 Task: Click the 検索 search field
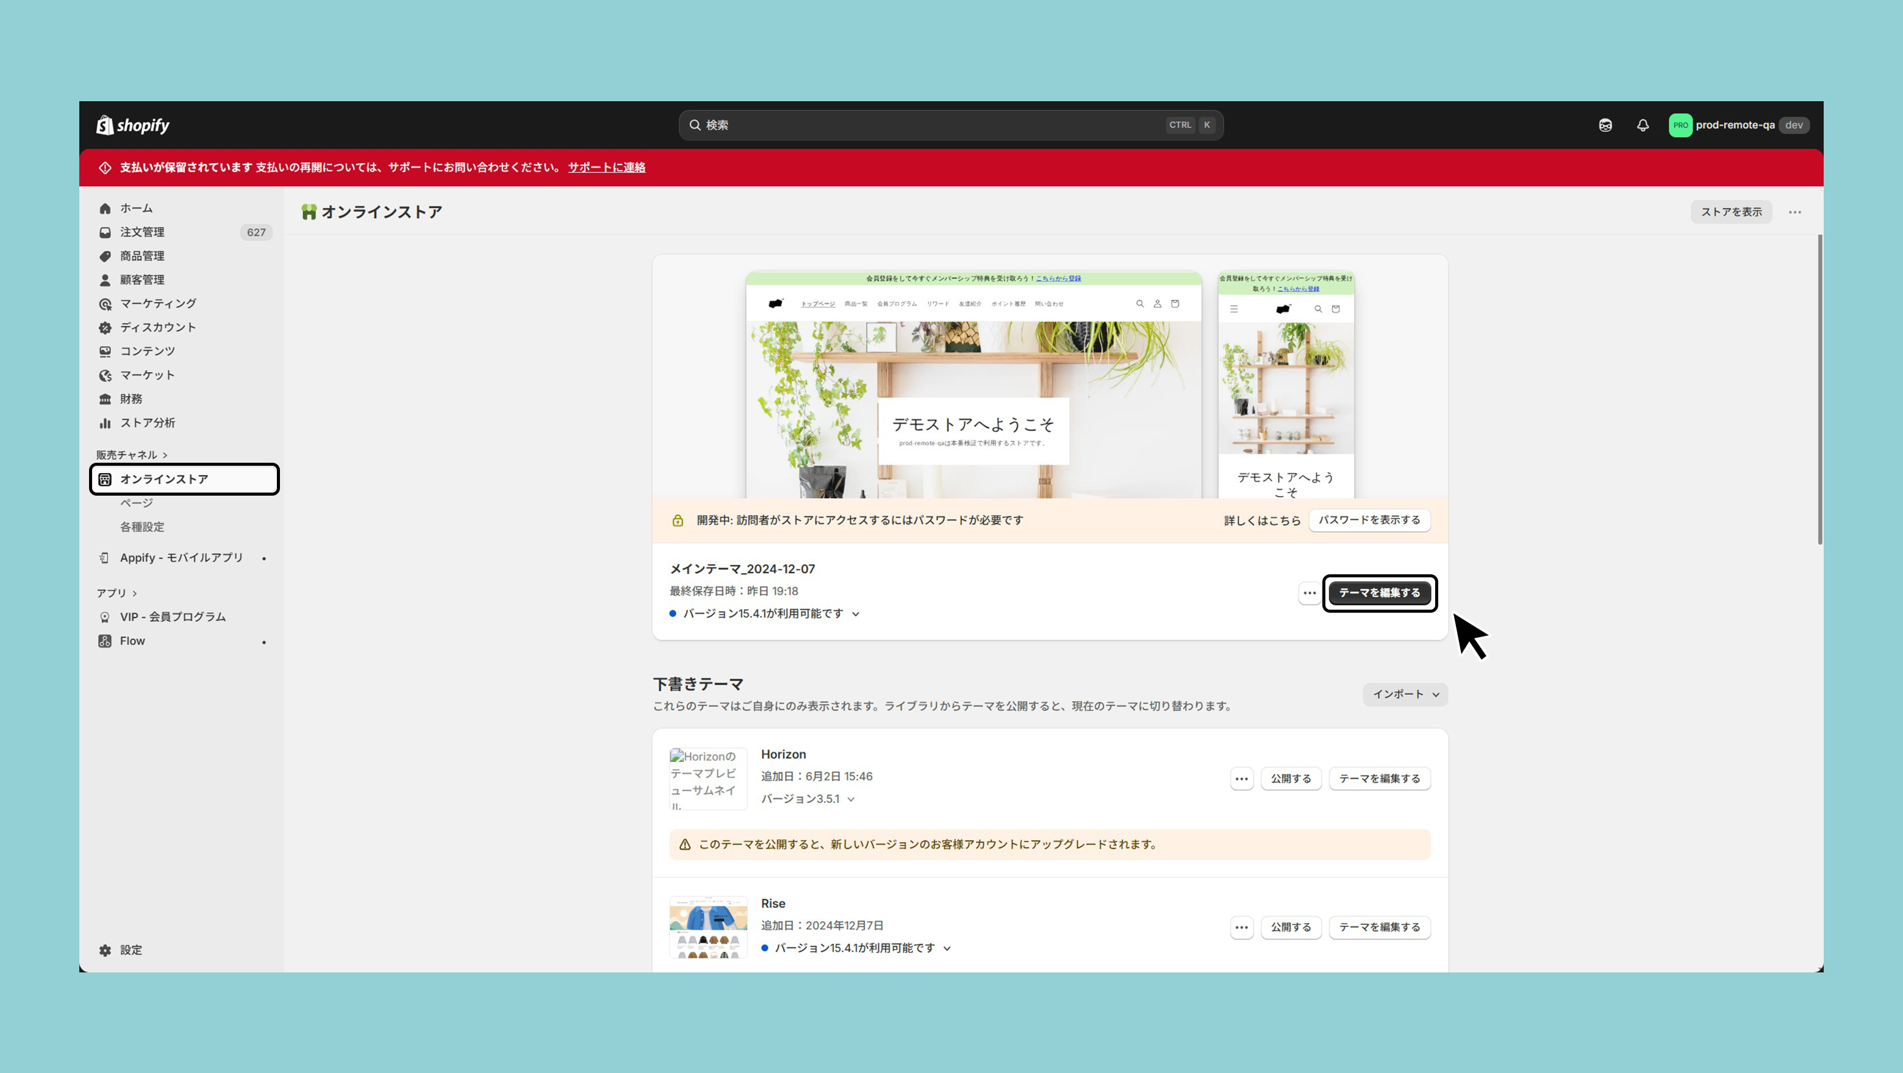tap(951, 125)
